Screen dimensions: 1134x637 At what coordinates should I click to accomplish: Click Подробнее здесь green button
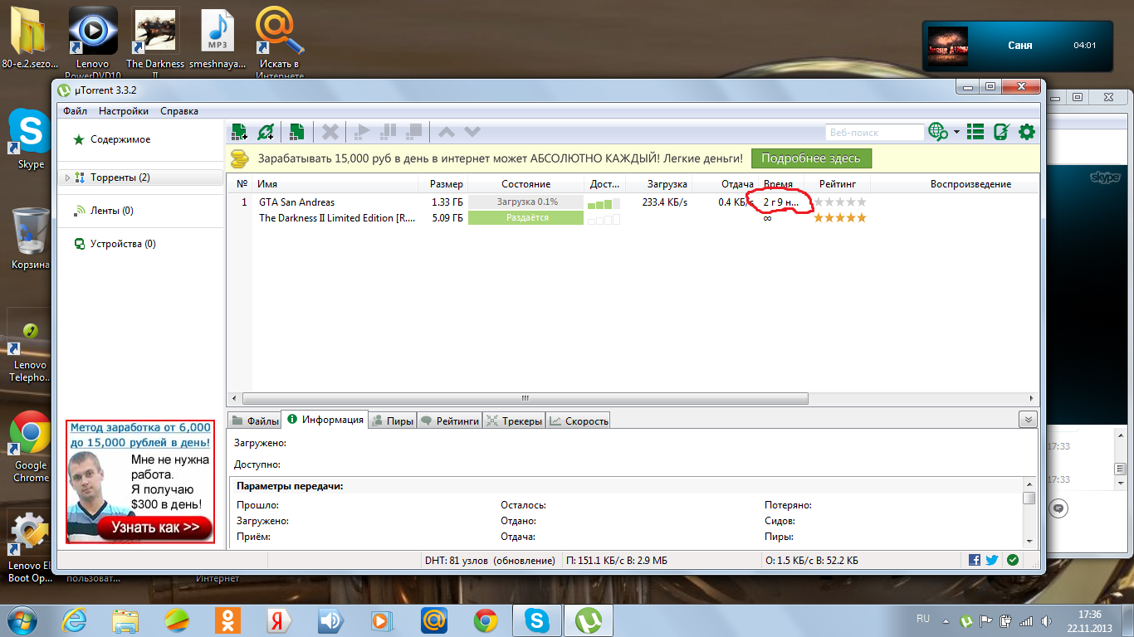[x=811, y=158]
